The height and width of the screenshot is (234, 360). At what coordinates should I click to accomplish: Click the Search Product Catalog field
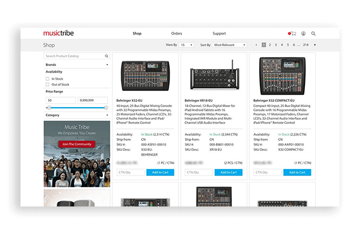(x=77, y=56)
